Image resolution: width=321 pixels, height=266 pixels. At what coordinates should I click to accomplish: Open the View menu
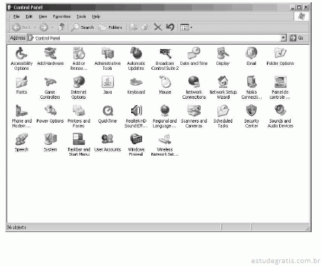coord(43,17)
